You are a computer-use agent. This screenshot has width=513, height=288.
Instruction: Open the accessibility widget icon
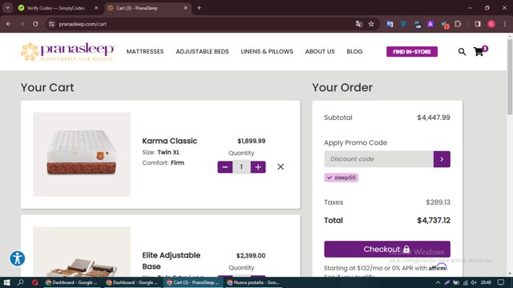pos(18,258)
